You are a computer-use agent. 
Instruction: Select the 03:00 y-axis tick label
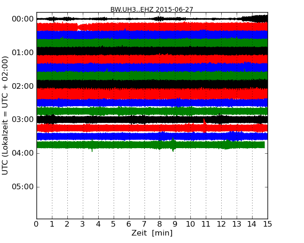point(23,120)
